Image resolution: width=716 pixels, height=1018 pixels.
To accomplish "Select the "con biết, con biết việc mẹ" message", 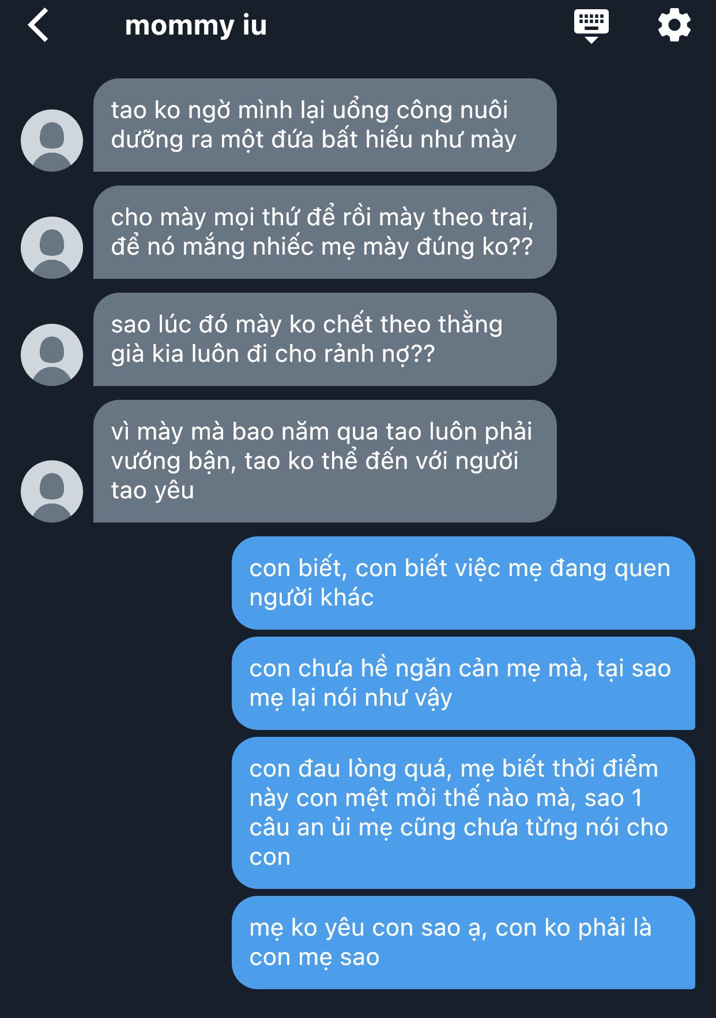I will 463,583.
